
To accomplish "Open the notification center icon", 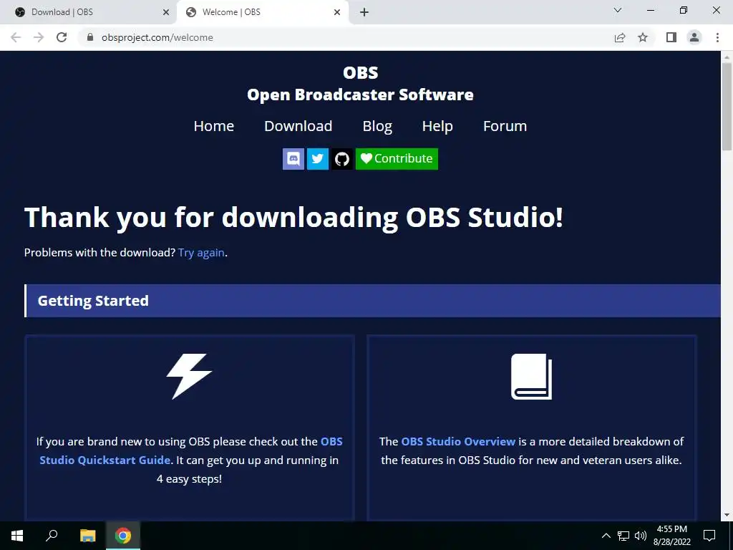I will point(709,536).
